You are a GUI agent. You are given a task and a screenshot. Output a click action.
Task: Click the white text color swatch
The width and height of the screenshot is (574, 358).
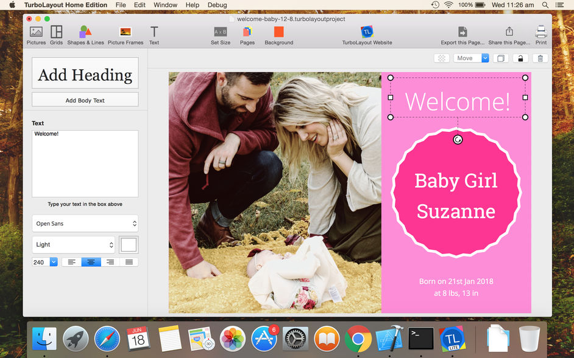(x=129, y=244)
